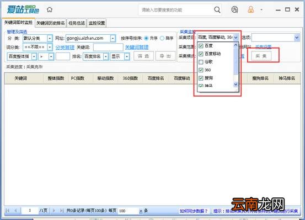Open the 任务总览 tab
Viewport: 305px width, 220px height.
77,23
